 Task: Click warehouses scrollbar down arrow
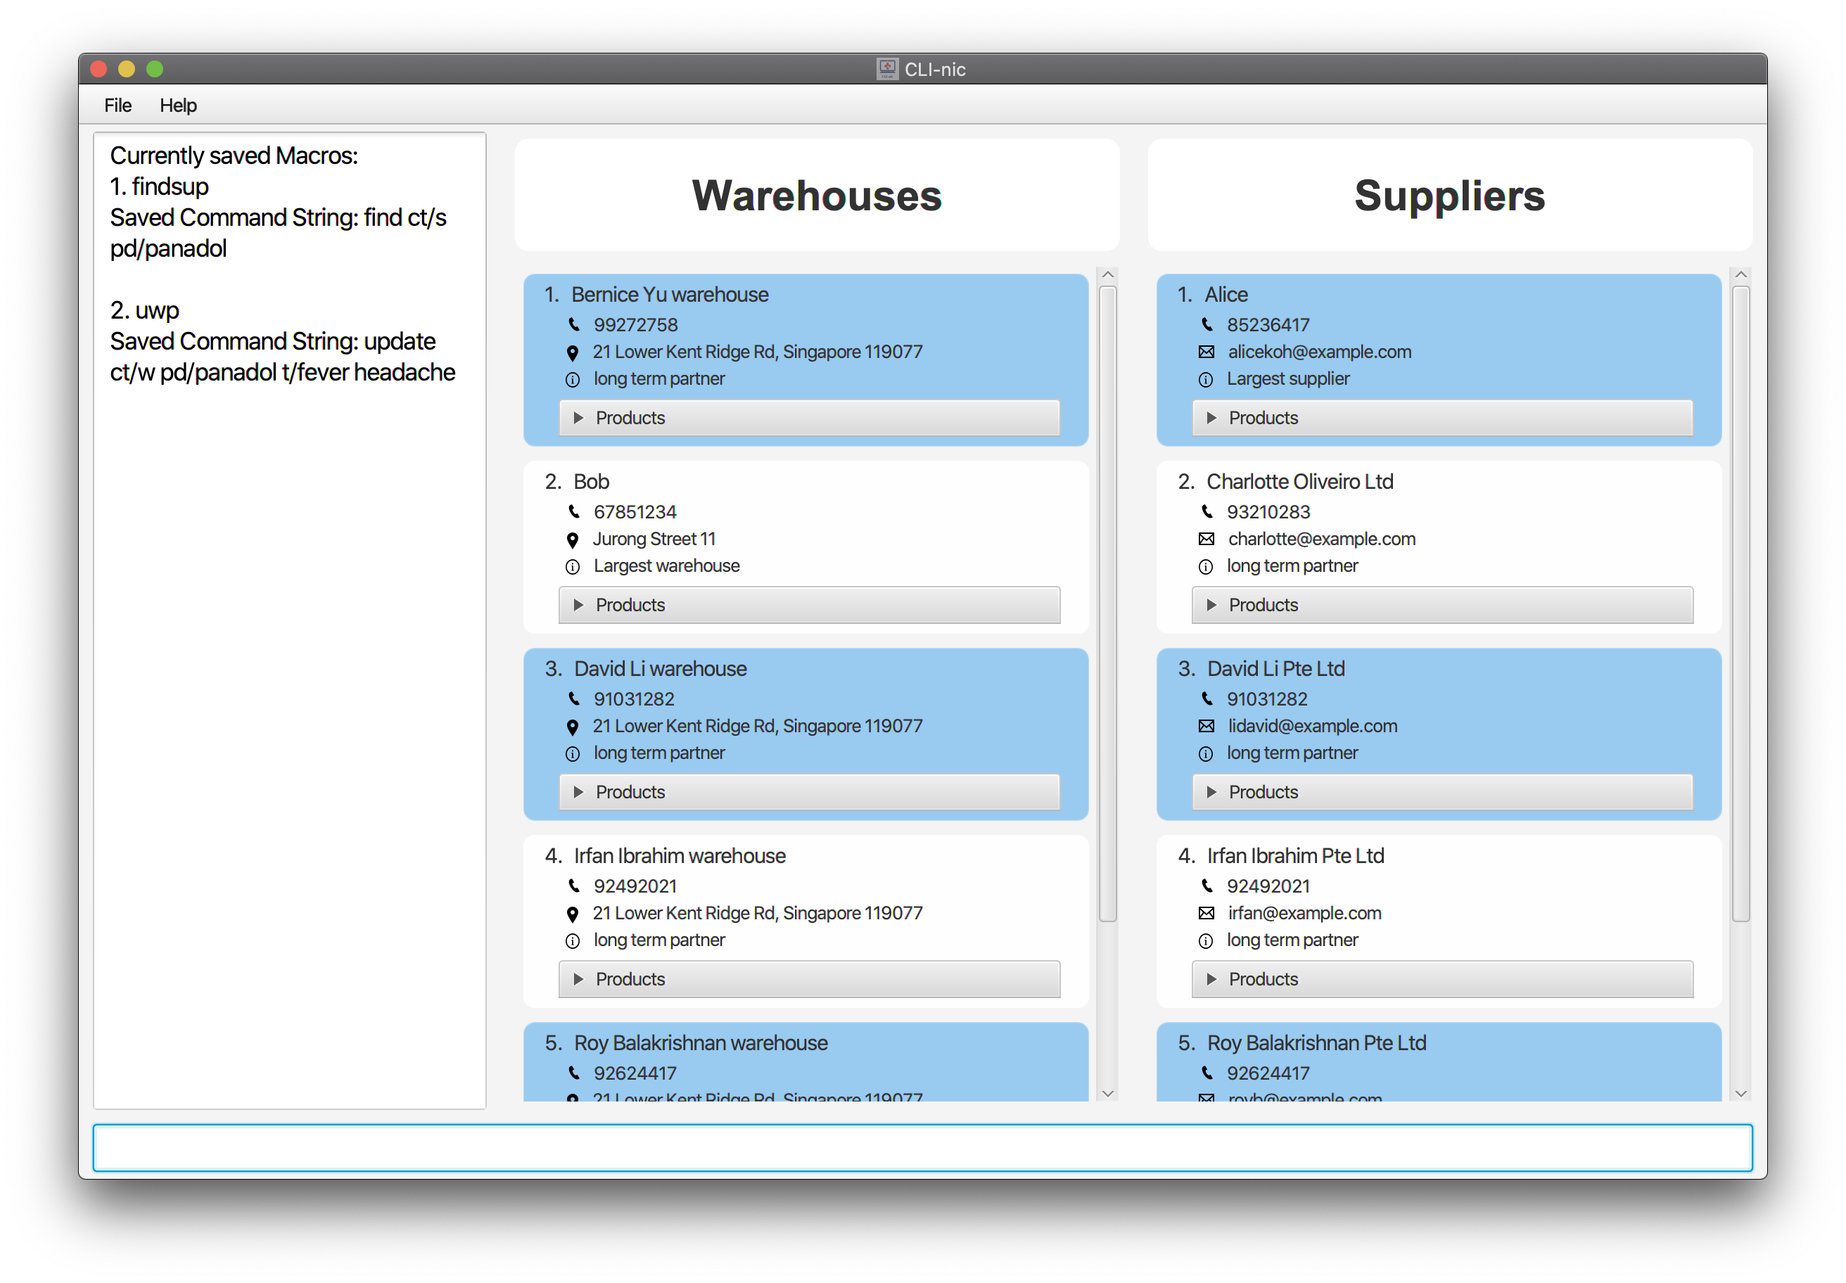pyautogui.click(x=1107, y=1094)
